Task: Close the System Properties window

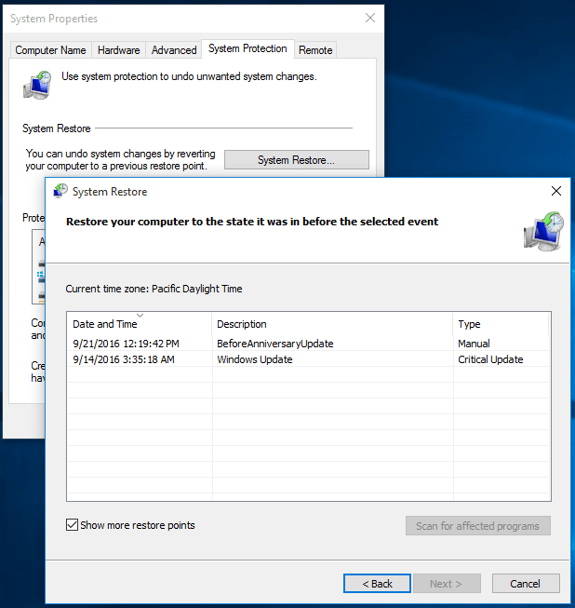Action: [370, 18]
